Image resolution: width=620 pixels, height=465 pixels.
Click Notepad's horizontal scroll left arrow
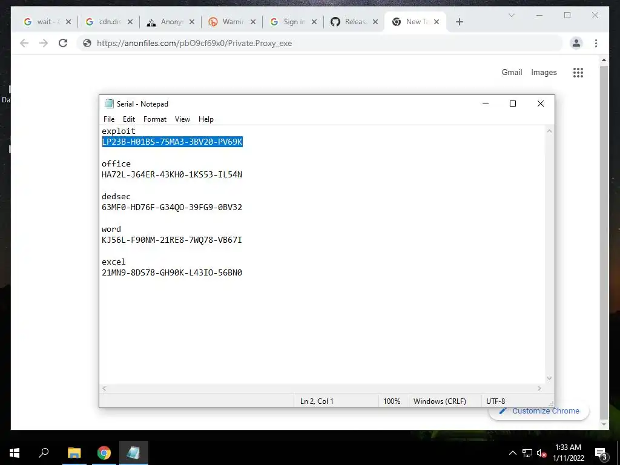coord(104,389)
